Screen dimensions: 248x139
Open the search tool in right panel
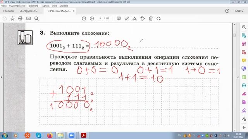(244, 27)
